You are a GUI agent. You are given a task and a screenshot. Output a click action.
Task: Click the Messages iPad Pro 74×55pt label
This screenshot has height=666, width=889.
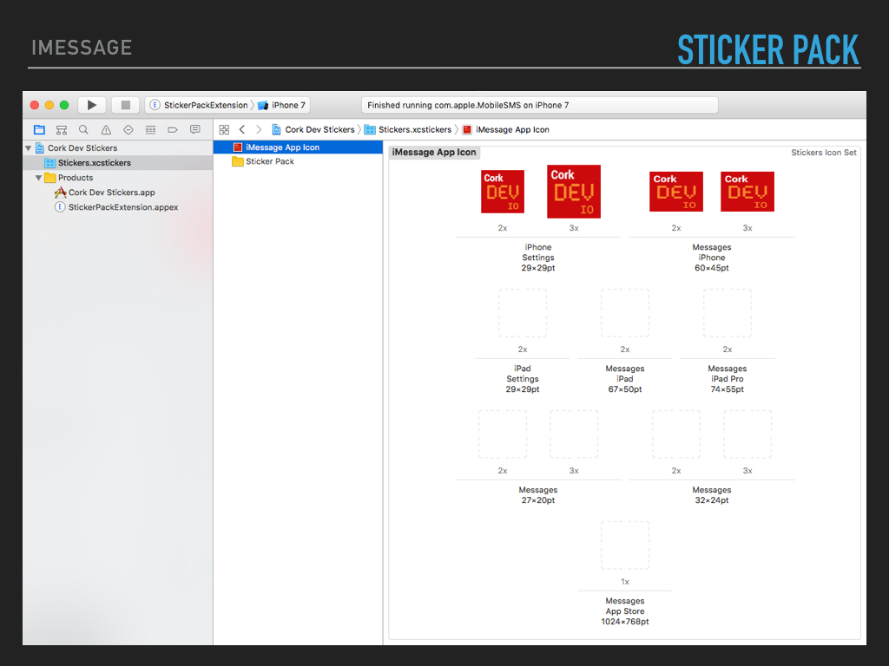[728, 379]
